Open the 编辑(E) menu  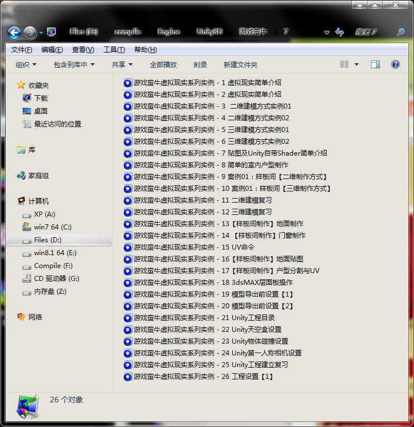[52, 50]
